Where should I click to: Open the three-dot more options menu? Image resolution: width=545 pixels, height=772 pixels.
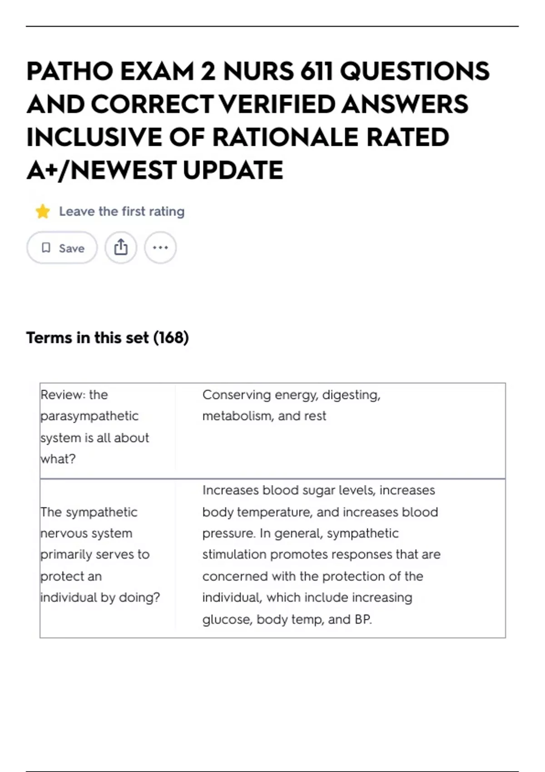click(x=160, y=247)
